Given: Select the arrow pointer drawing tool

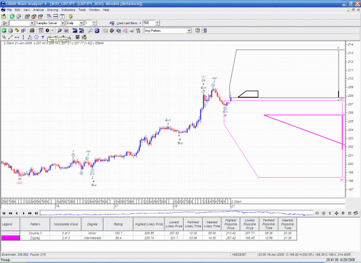Looking at the screenshot, I should tap(4, 37).
